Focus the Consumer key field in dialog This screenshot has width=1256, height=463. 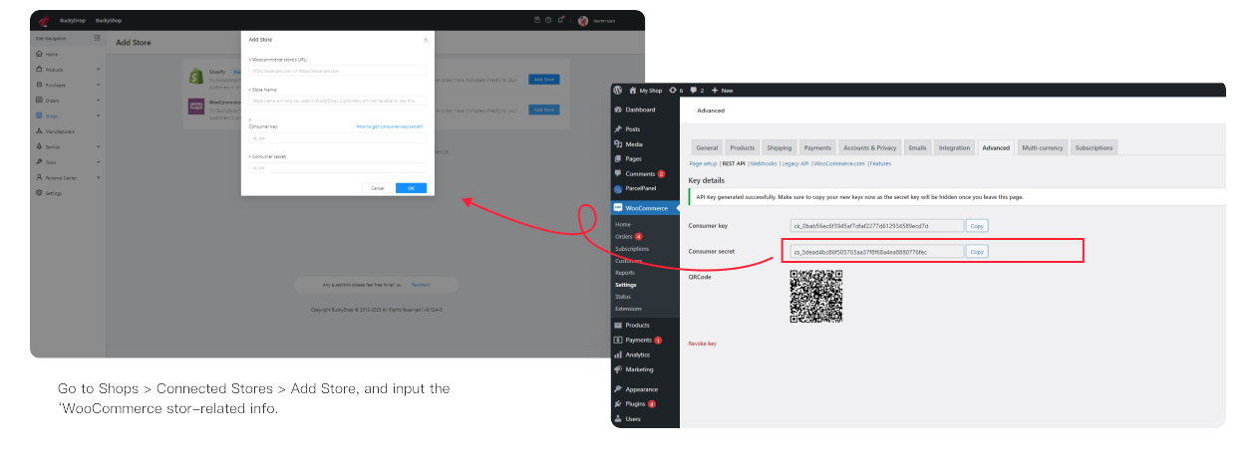[x=337, y=138]
